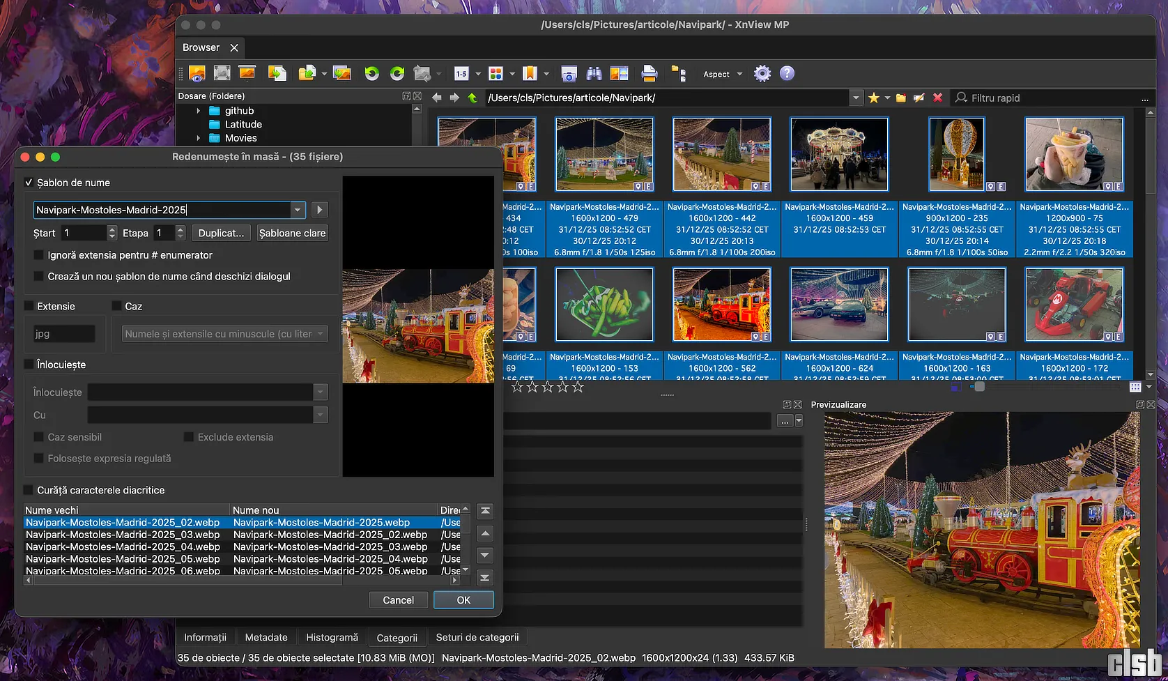
Task: Enable the Înlocuiește checkbox
Action: [29, 365]
